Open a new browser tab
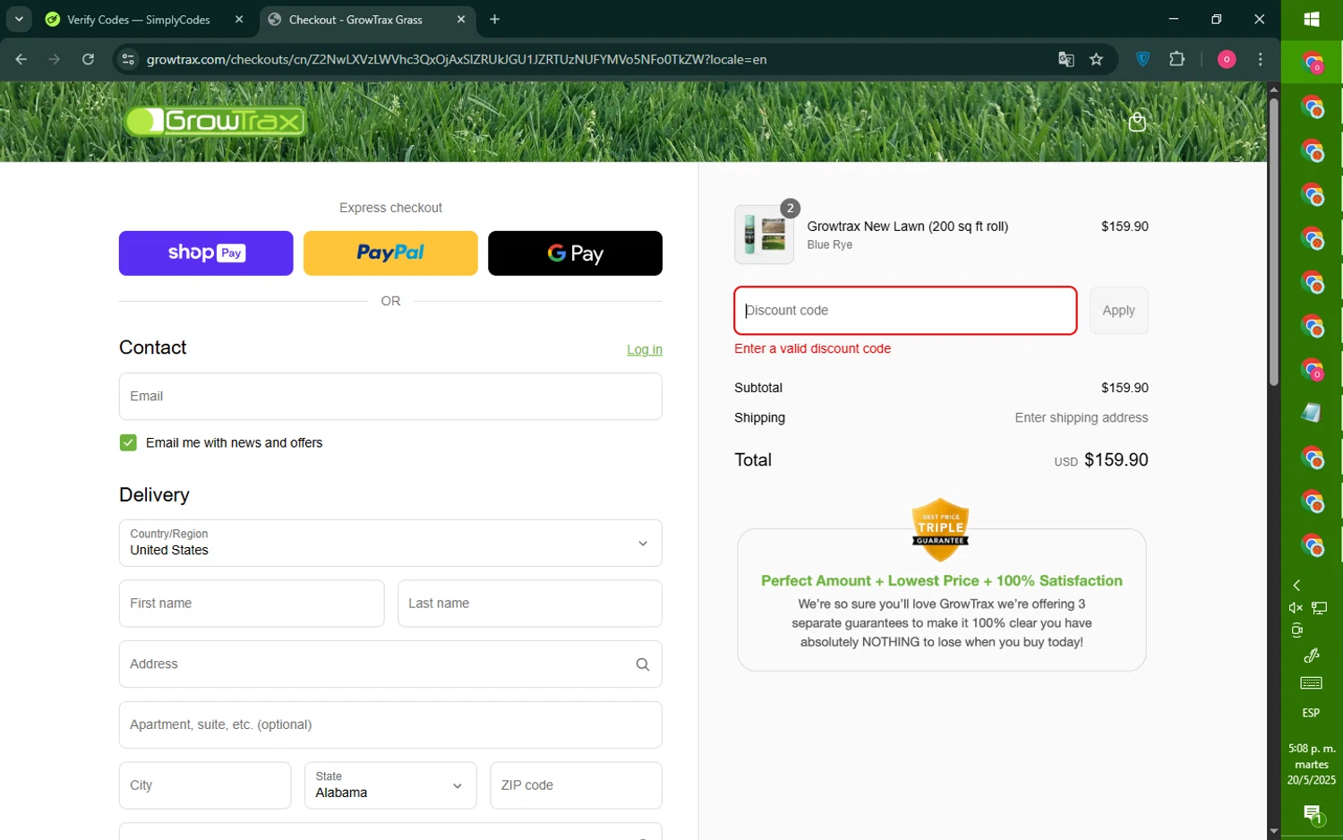This screenshot has width=1343, height=840. (x=494, y=19)
